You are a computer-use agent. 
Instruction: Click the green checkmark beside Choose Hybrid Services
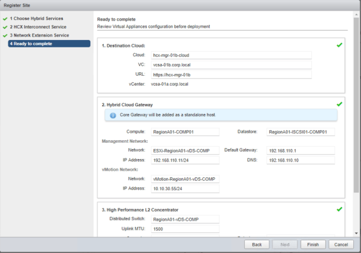click(x=5, y=19)
